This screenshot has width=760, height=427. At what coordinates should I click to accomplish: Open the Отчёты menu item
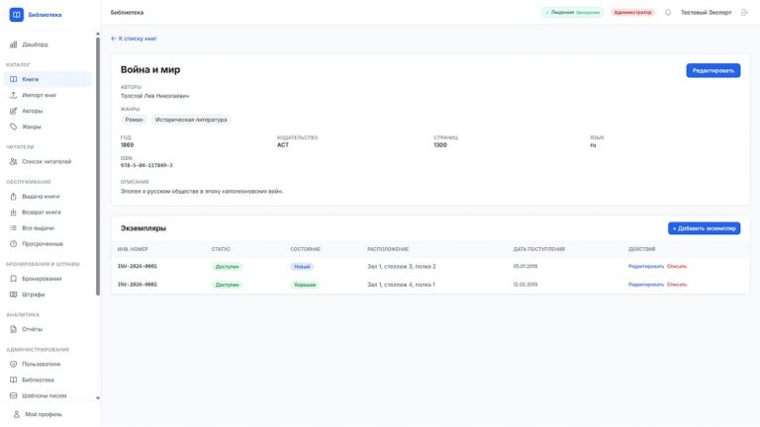click(47, 329)
